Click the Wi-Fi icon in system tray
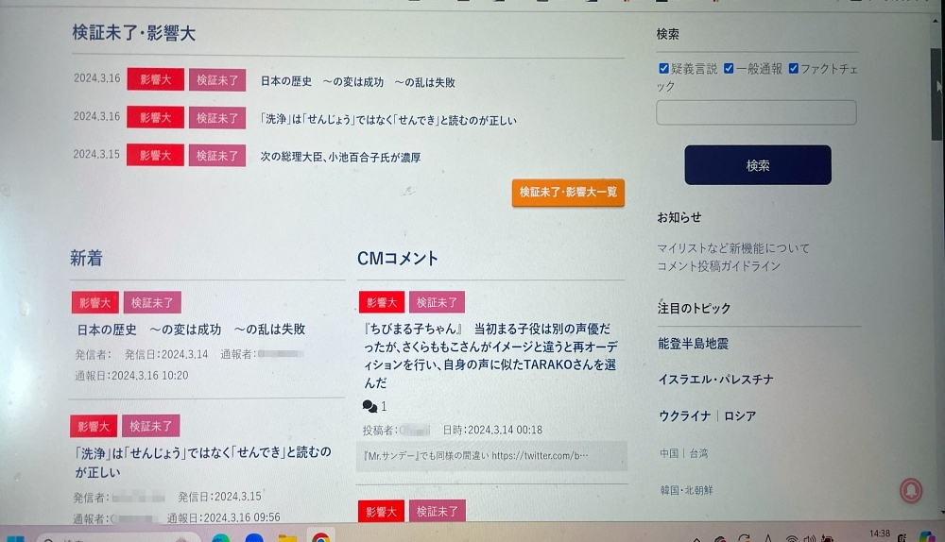This screenshot has height=542, width=945. click(x=791, y=539)
